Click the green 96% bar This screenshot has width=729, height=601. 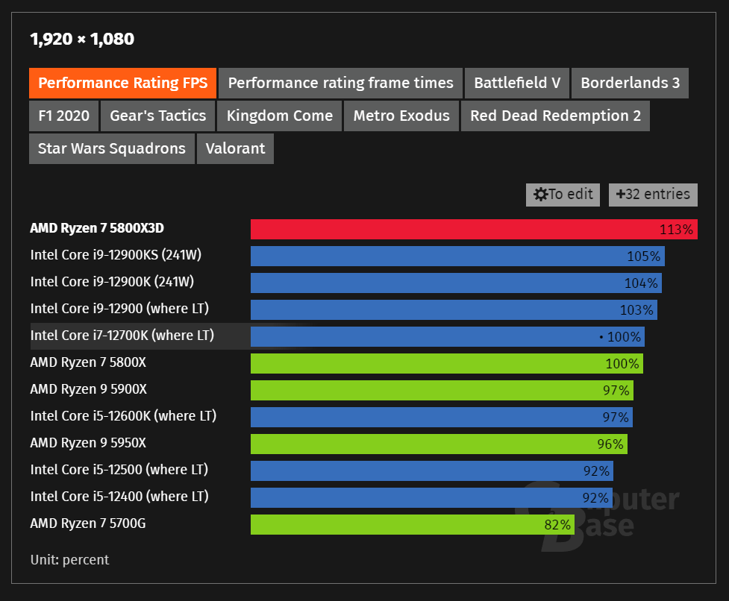(x=439, y=444)
